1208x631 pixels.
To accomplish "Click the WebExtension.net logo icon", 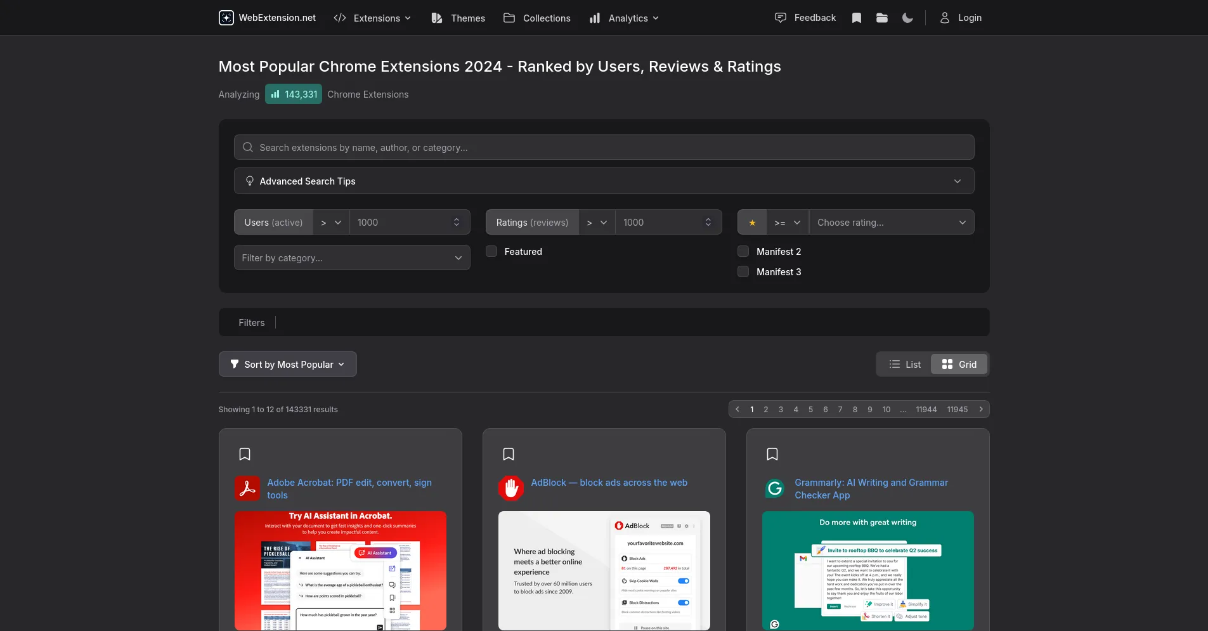I will (x=226, y=18).
